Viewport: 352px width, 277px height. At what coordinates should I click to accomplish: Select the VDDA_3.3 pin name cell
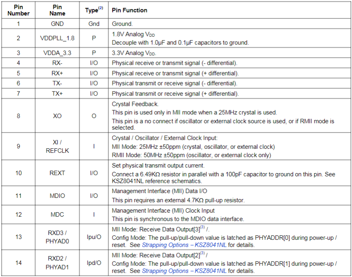[57, 53]
